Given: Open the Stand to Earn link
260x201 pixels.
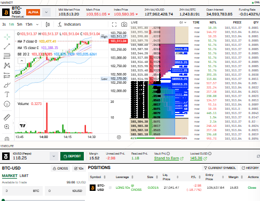Looking at the screenshot, I should coord(169,158).
